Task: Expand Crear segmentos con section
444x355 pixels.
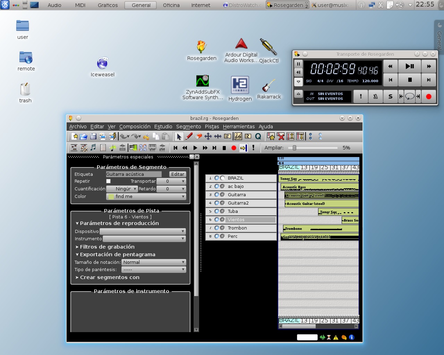Action: coord(108,277)
